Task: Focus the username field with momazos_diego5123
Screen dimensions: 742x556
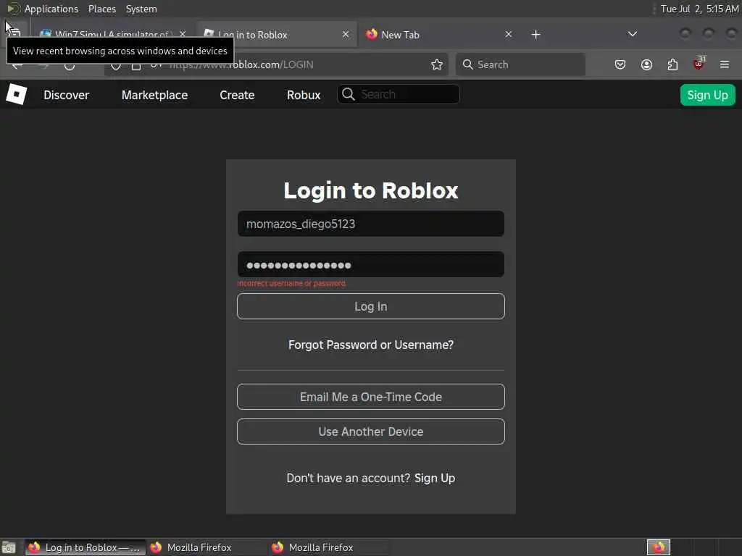Action: pos(371,224)
